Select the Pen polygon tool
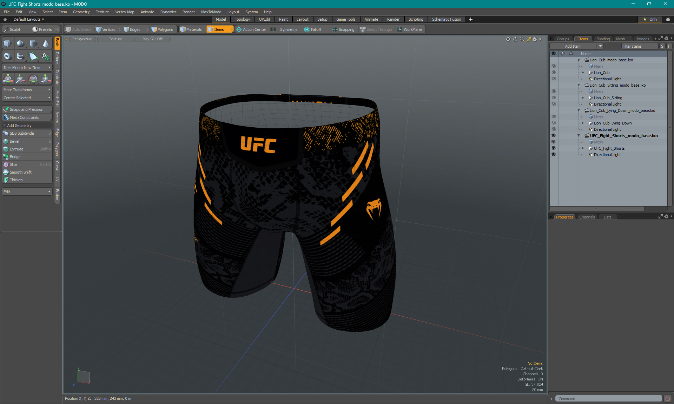The width and height of the screenshot is (674, 404). point(33,56)
